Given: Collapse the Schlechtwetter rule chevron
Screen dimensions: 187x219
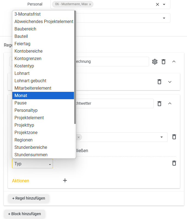Looking at the screenshot, I should [x=170, y=103].
